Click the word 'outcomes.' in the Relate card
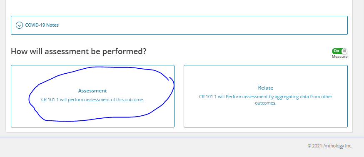The width and height of the screenshot is (364, 157). (266, 103)
